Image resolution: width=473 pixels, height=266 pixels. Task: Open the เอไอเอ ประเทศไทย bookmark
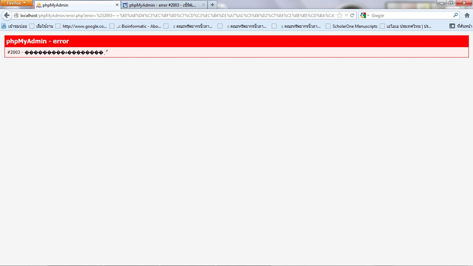tap(406, 26)
